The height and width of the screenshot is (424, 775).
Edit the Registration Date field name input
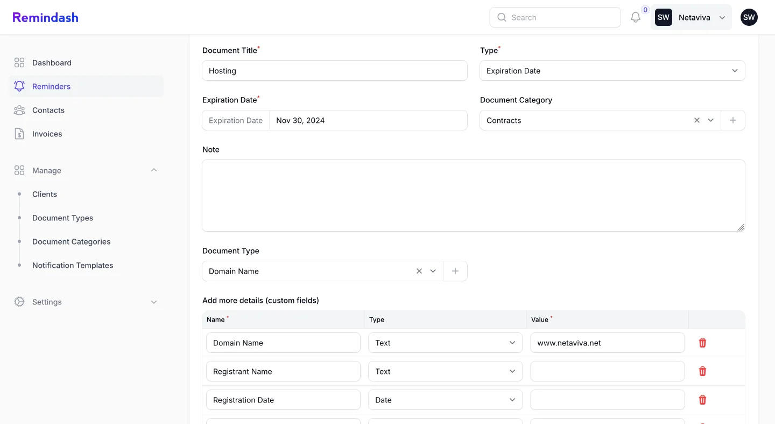[x=283, y=400]
